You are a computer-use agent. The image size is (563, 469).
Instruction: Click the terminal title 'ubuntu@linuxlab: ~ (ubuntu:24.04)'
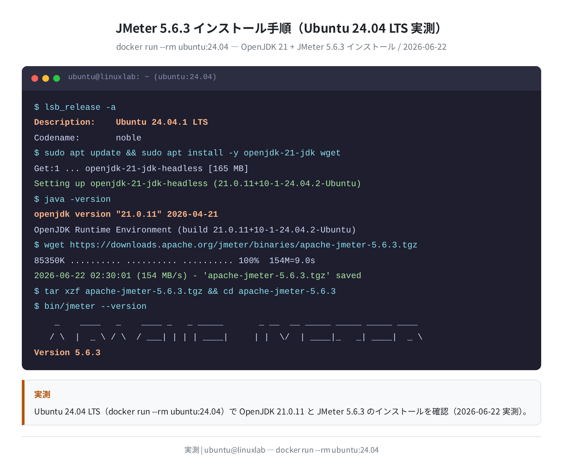point(142,77)
